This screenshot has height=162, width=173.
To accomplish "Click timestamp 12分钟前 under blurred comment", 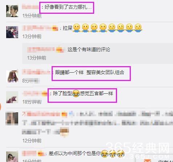I will pos(32,141).
